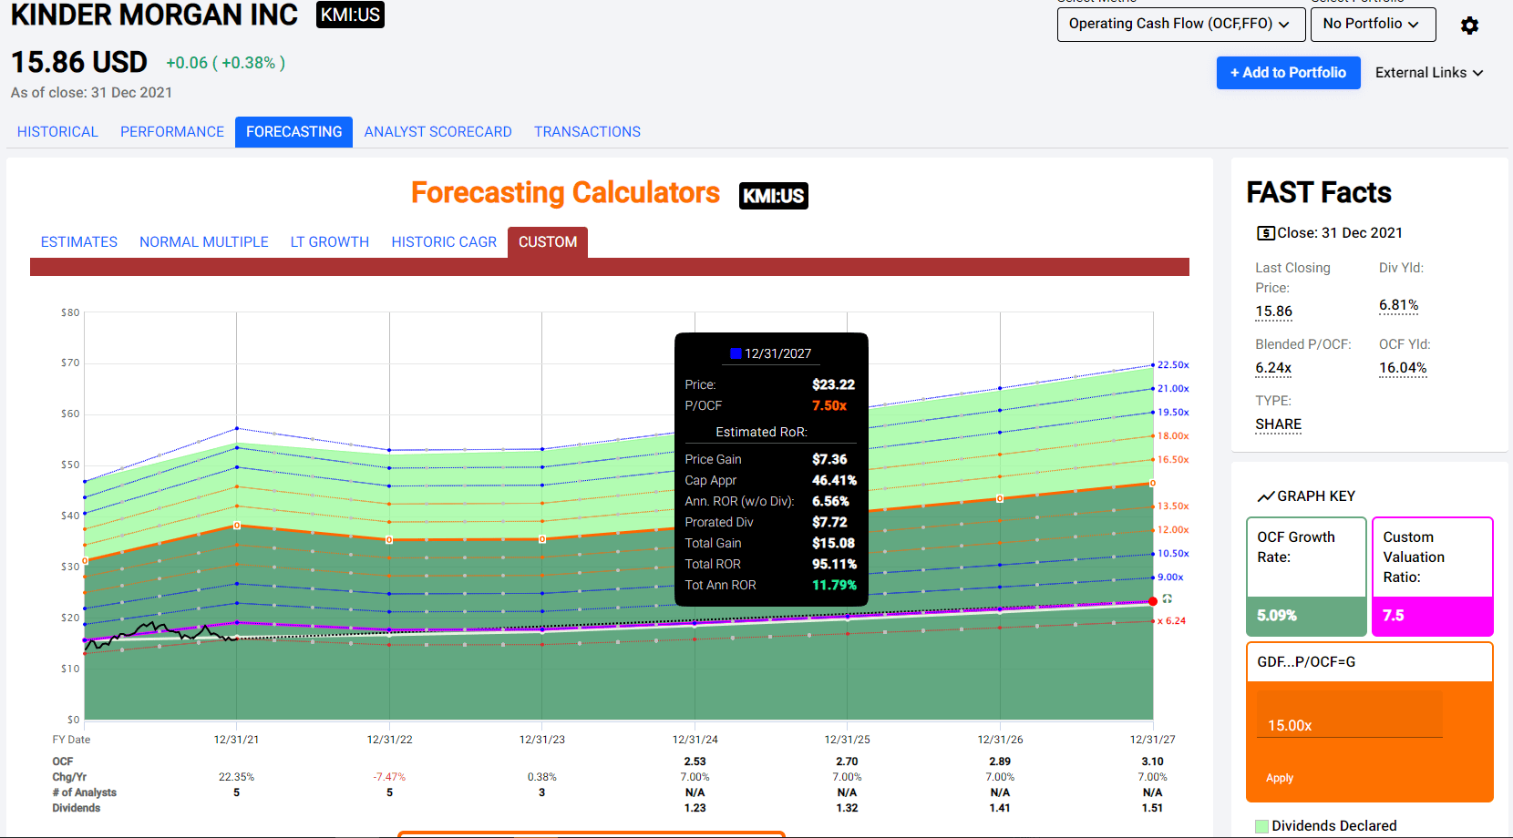This screenshot has height=838, width=1513.
Task: Click the 13.50x multiple line label
Action: [x=1173, y=506]
